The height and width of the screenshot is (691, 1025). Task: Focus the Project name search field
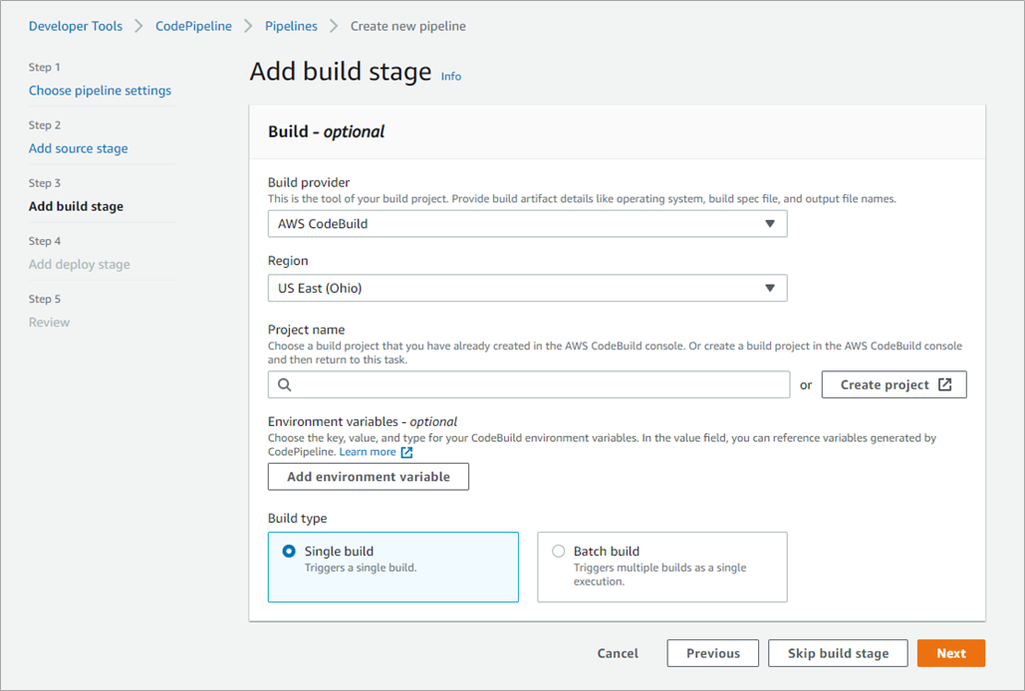click(x=538, y=385)
